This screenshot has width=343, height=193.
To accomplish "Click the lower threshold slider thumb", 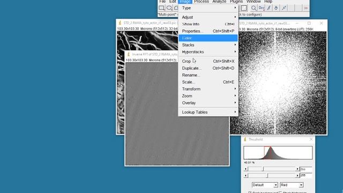I will (x=267, y=175).
